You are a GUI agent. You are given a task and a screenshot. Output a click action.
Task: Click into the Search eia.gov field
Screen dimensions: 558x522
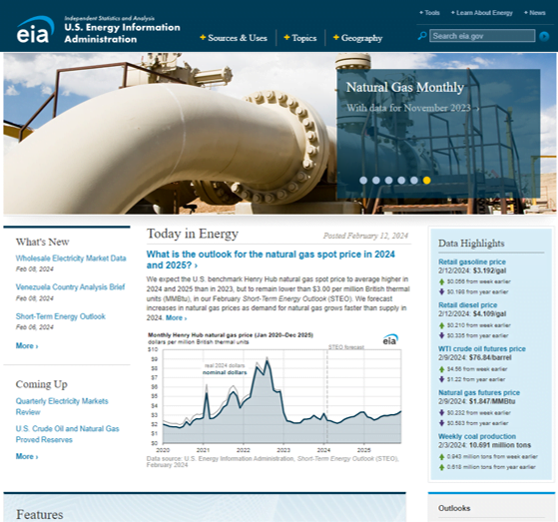pos(482,36)
